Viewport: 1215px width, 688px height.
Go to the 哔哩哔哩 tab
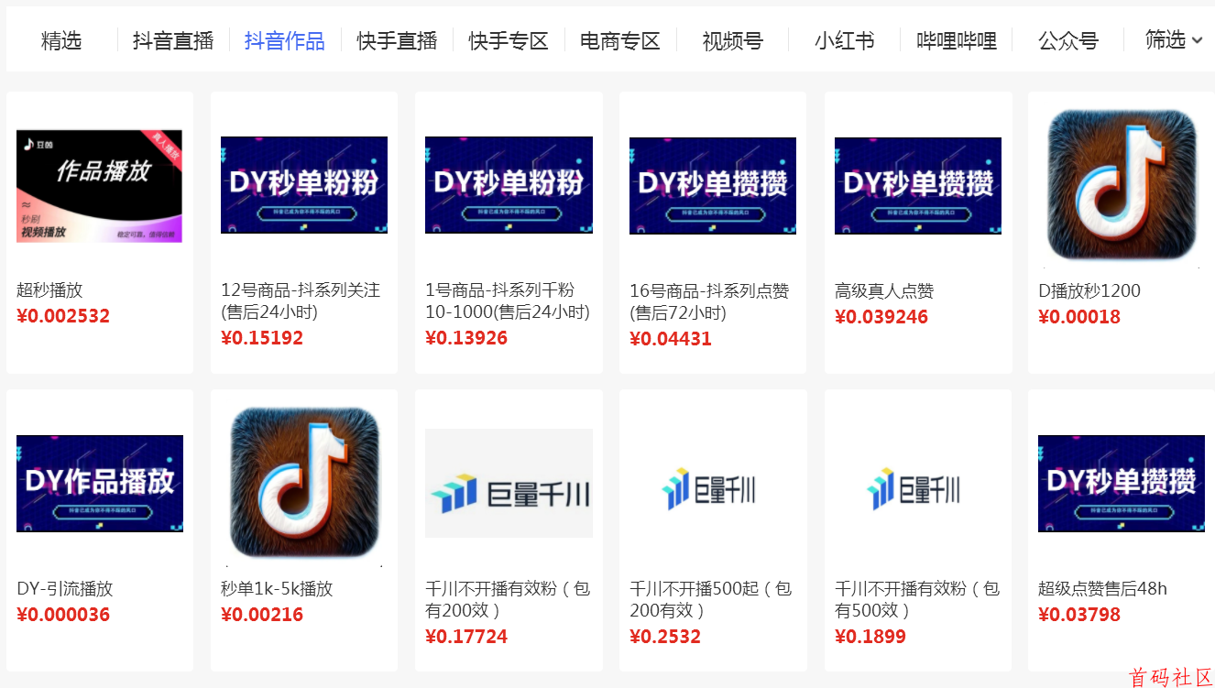[x=956, y=40]
